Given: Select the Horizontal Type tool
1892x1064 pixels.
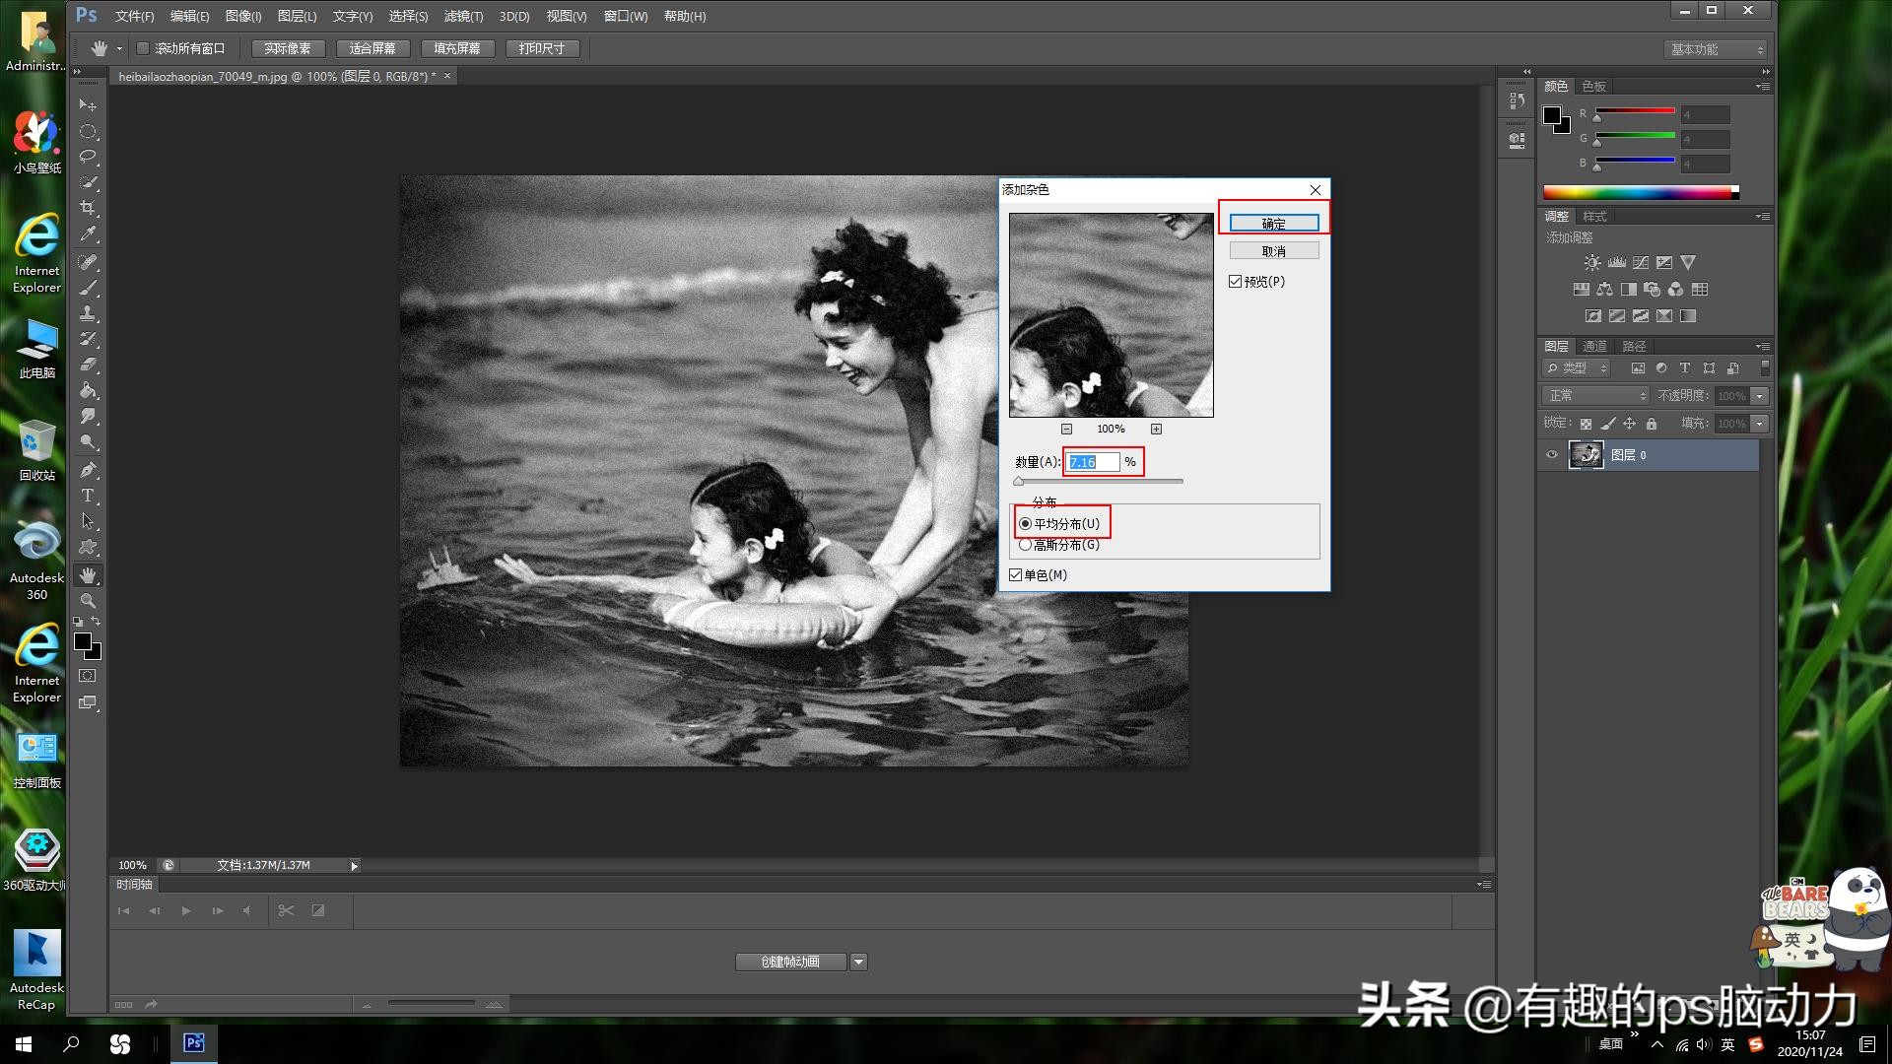Looking at the screenshot, I should click(x=88, y=496).
